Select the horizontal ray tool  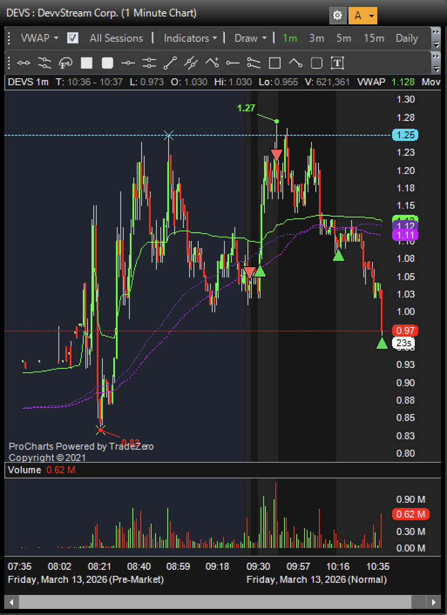pos(233,63)
